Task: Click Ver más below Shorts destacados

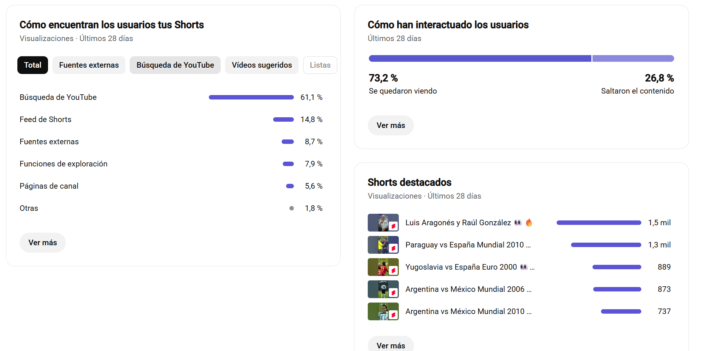Action: [391, 345]
